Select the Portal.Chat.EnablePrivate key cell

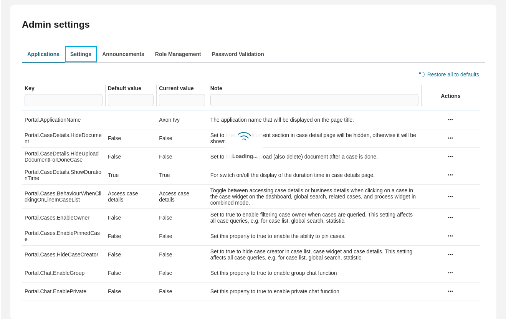point(55,291)
